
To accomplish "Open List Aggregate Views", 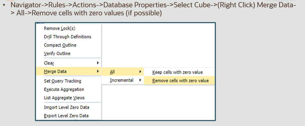I will (x=64, y=98).
